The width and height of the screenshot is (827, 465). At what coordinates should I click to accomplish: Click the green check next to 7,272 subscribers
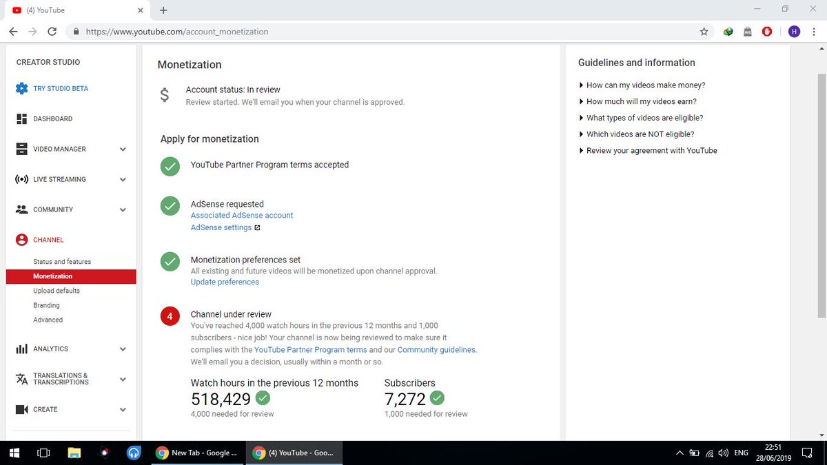coord(437,397)
